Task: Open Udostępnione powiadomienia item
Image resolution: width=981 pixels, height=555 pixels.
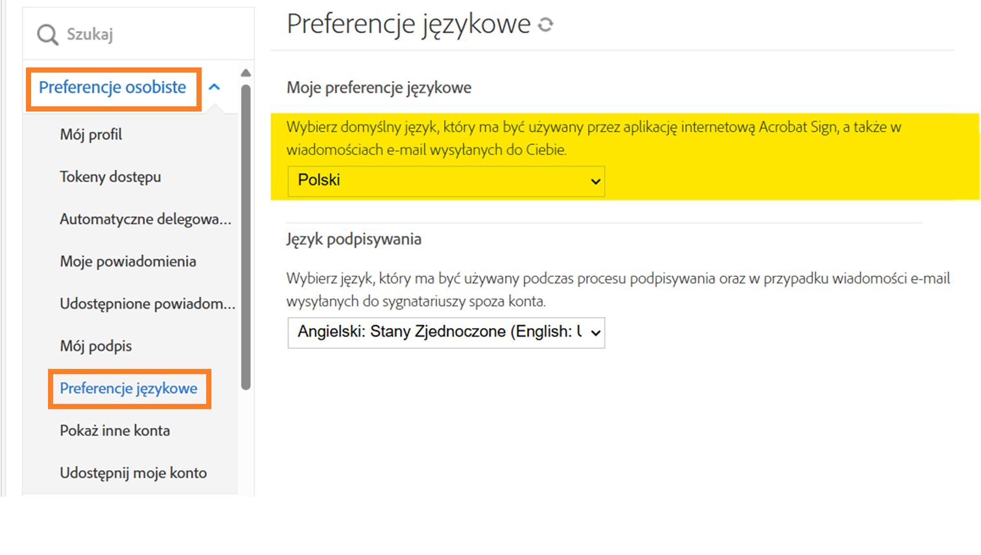Action: coord(147,303)
